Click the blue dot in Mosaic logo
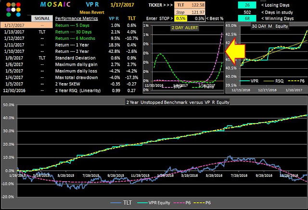 (x=18, y=15)
